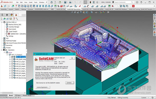This screenshot has width=156, height=99.
Task: Click the user login account icon
Action: [x=137, y=2]
